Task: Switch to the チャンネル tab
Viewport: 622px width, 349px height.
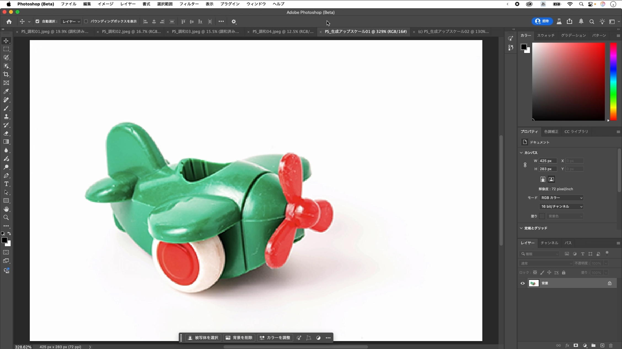Action: tap(549, 243)
